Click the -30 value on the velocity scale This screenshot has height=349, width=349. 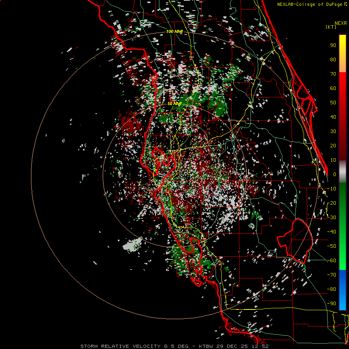(332, 218)
